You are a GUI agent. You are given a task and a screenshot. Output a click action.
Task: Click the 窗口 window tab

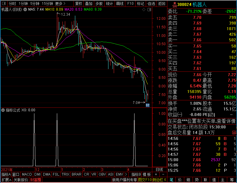16,174
